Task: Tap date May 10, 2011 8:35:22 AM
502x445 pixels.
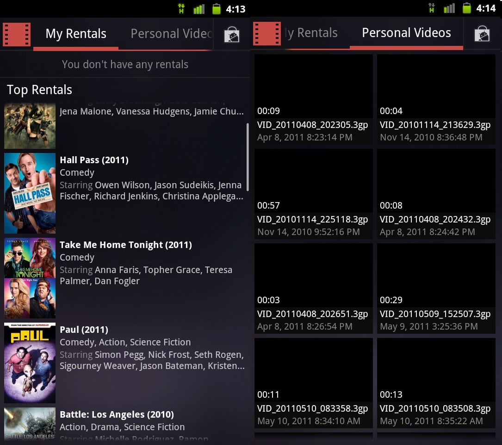Action: tap(431, 421)
